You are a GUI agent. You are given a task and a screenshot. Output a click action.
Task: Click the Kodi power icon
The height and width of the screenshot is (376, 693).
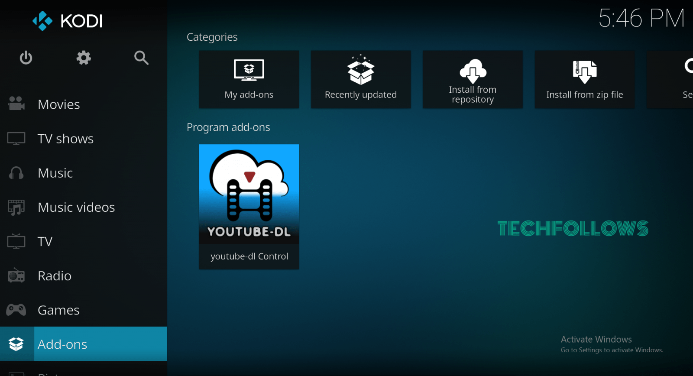pyautogui.click(x=26, y=58)
